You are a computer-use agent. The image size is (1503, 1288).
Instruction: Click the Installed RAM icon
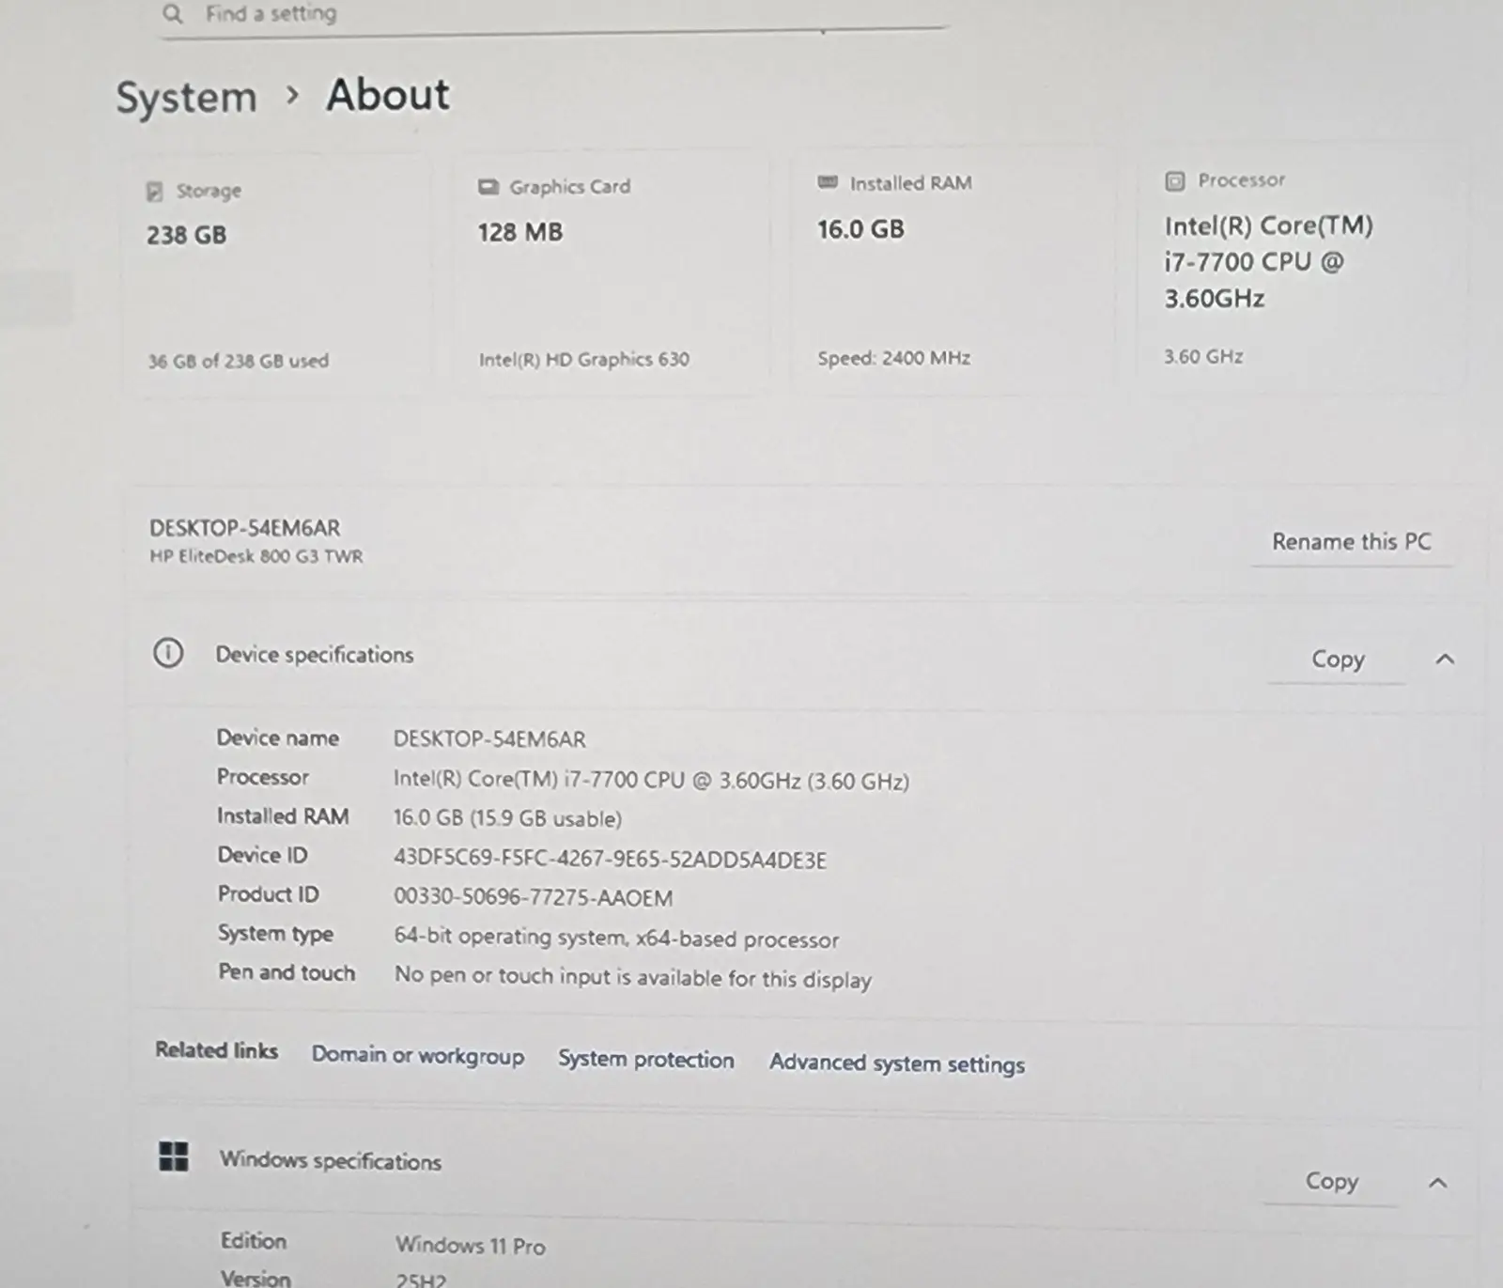coord(828,182)
